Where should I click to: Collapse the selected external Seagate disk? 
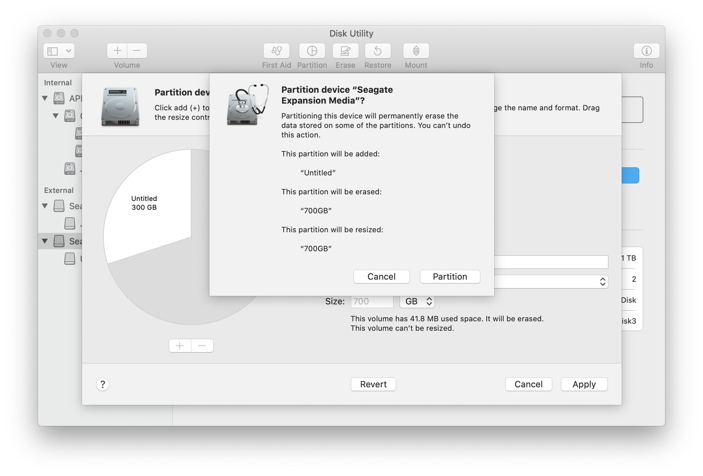pos(45,241)
